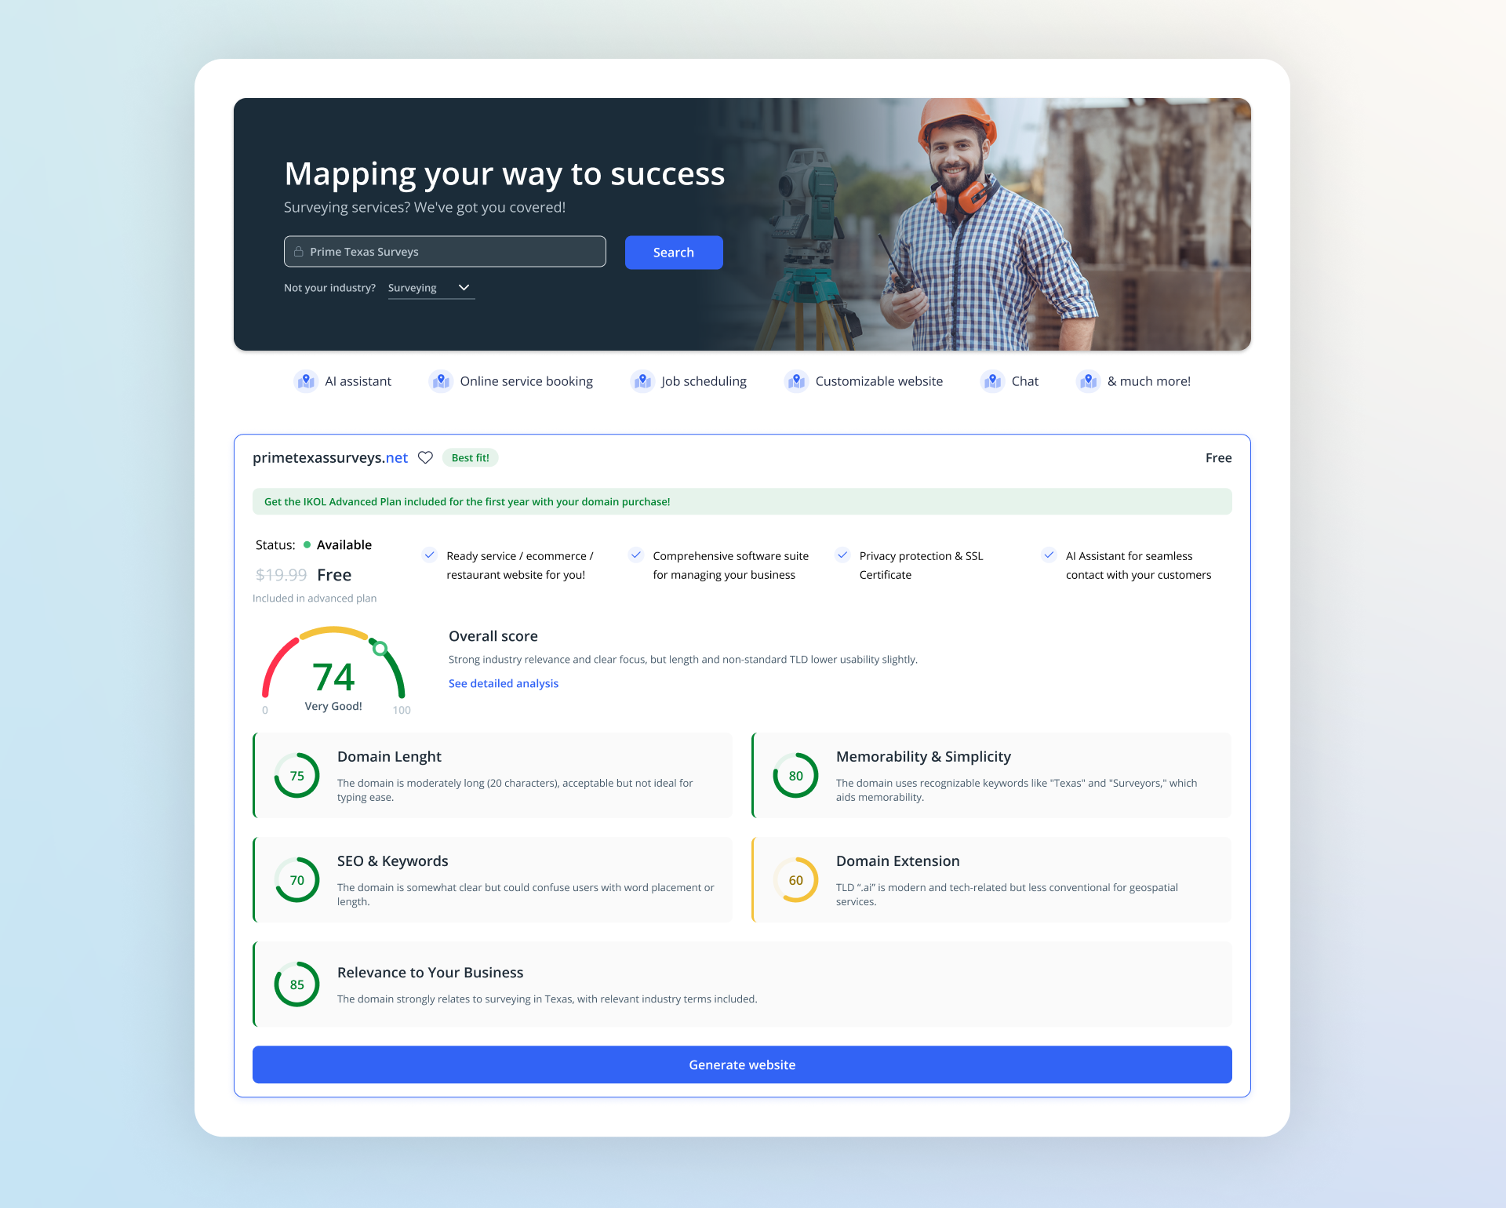Viewport: 1506px width, 1208px height.
Task: Click the AI assistant map pin icon
Action: 306,381
